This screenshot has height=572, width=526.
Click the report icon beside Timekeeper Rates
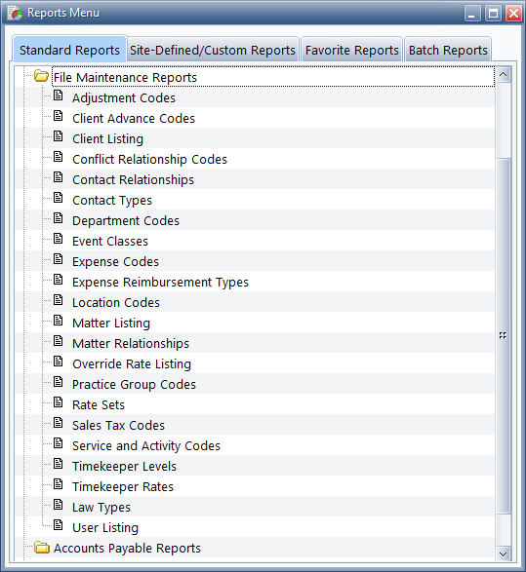point(59,484)
